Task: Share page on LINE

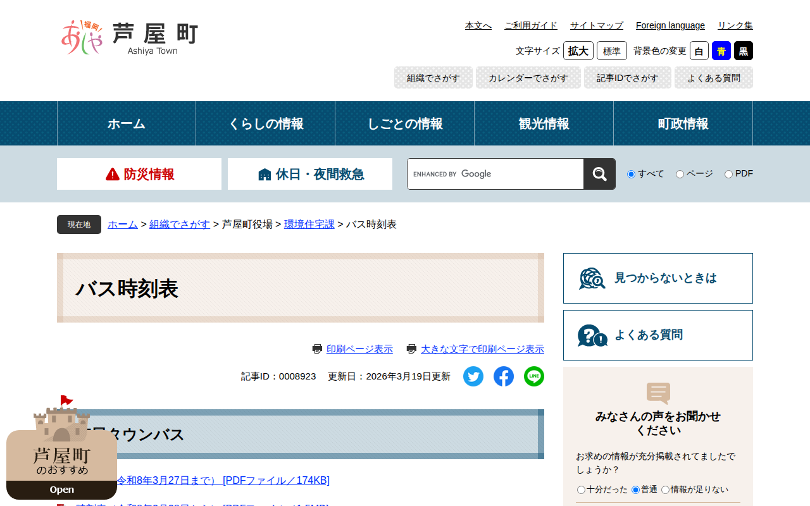Action: pos(534,376)
